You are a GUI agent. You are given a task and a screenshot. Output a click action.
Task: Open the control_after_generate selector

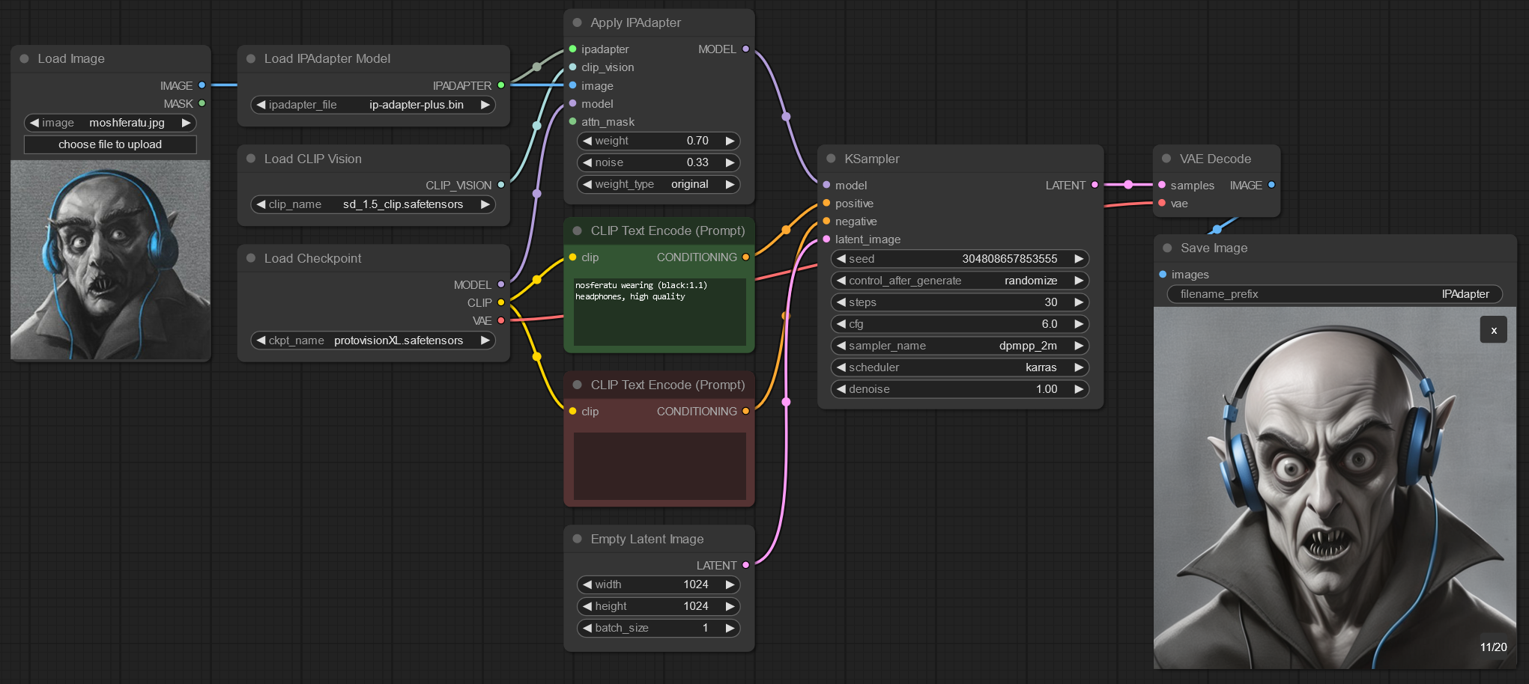960,281
